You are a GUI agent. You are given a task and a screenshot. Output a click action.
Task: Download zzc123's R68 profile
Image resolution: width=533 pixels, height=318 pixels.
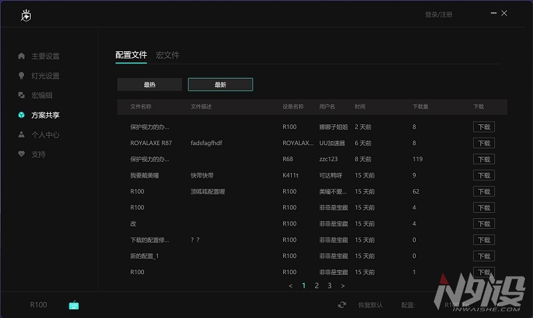tap(484, 159)
